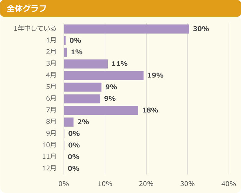Select the 2月 bar
Image resolution: width=241 pixels, height=193 pixels.
(65, 52)
